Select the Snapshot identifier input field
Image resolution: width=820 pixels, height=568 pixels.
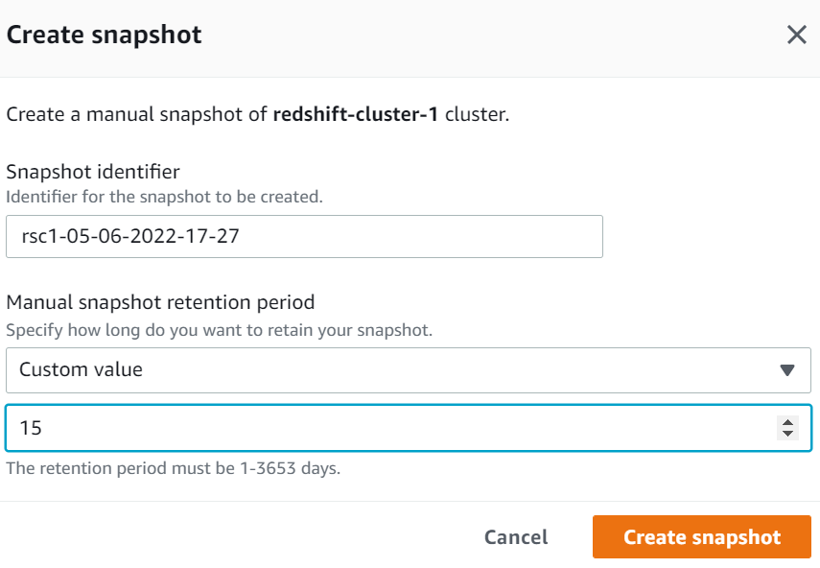[x=305, y=236]
